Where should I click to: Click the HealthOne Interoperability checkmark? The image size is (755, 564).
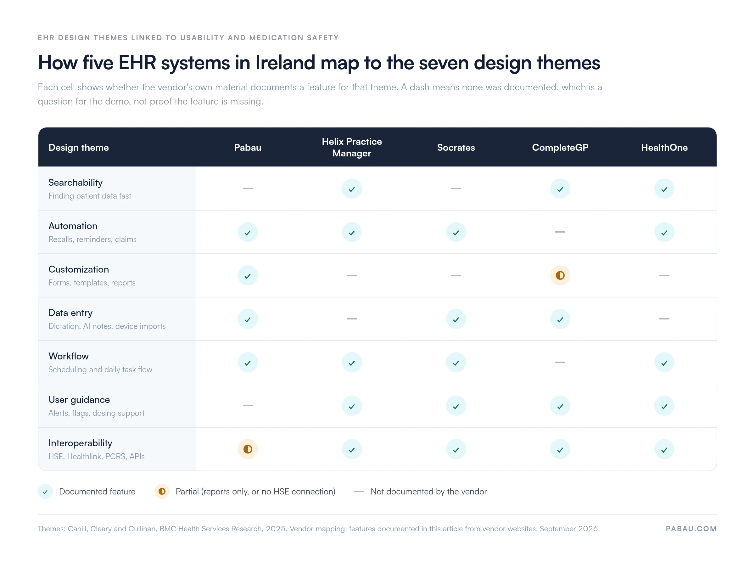[x=664, y=449]
